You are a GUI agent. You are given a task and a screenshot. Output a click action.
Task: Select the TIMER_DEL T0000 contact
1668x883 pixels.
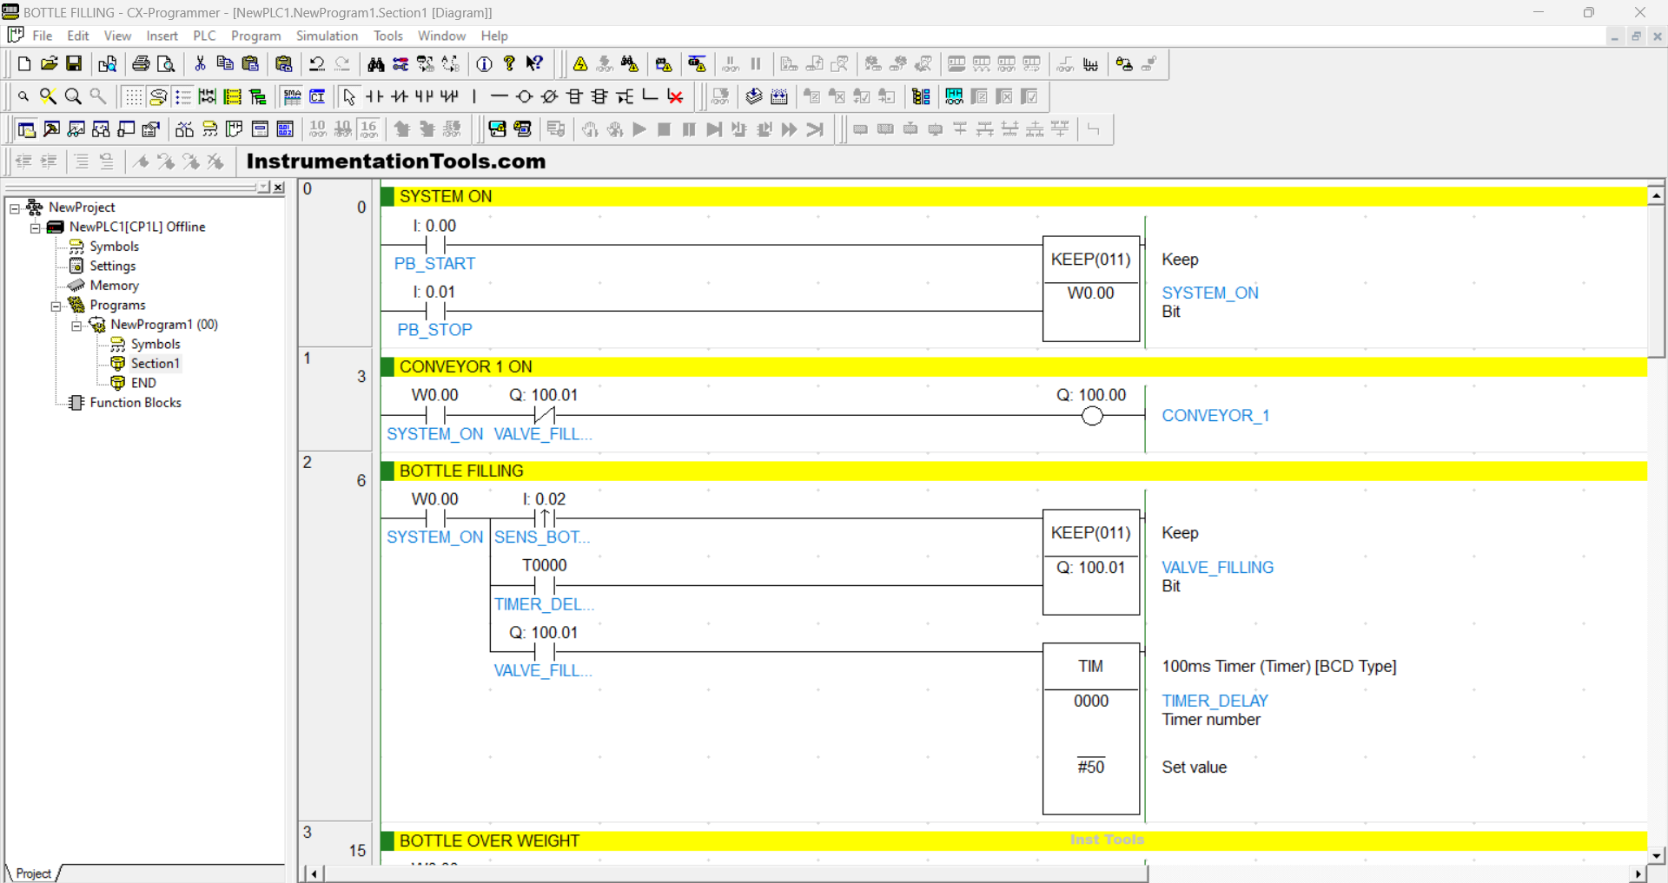point(545,585)
